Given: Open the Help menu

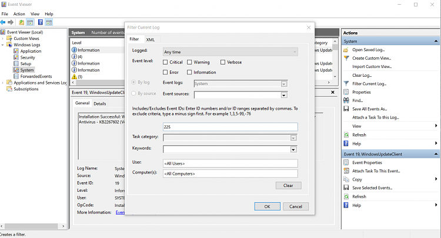Looking at the screenshot, I should [x=49, y=13].
